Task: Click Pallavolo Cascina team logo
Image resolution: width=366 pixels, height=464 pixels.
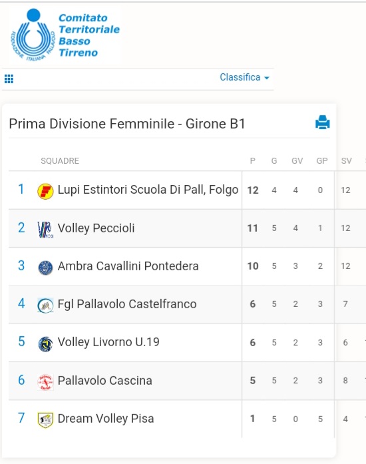Action: point(45,382)
